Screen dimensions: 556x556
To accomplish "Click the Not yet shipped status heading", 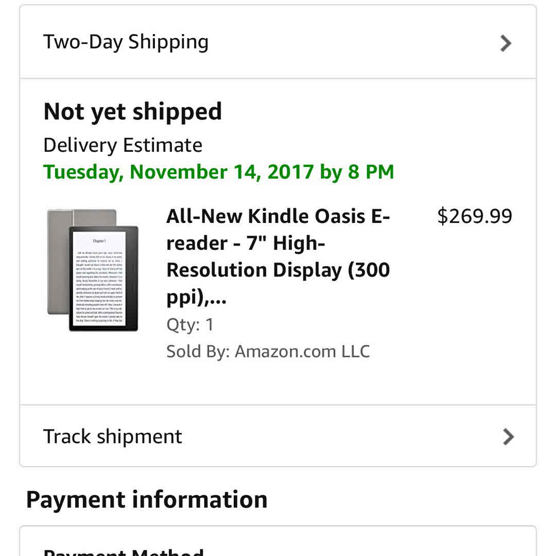I will point(133,112).
